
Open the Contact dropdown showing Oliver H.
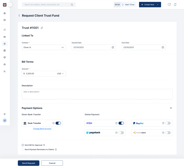[44, 47]
